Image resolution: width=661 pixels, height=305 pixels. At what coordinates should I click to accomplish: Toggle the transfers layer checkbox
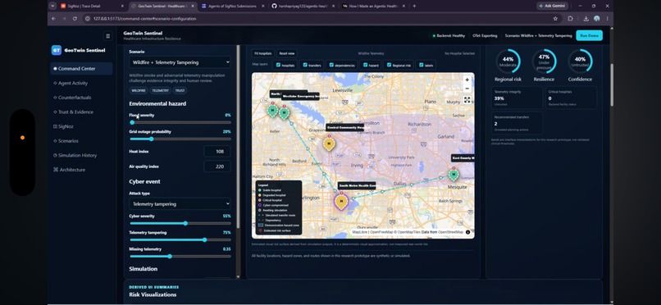(305, 66)
